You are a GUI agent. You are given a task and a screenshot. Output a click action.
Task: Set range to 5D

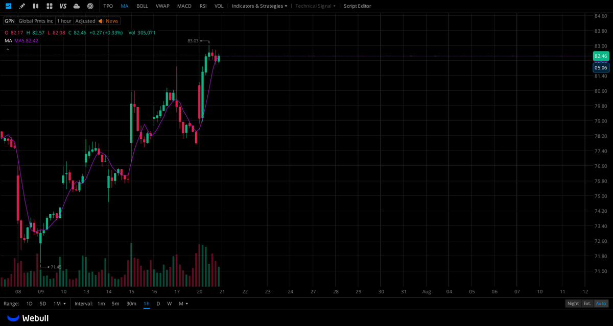tap(43, 304)
